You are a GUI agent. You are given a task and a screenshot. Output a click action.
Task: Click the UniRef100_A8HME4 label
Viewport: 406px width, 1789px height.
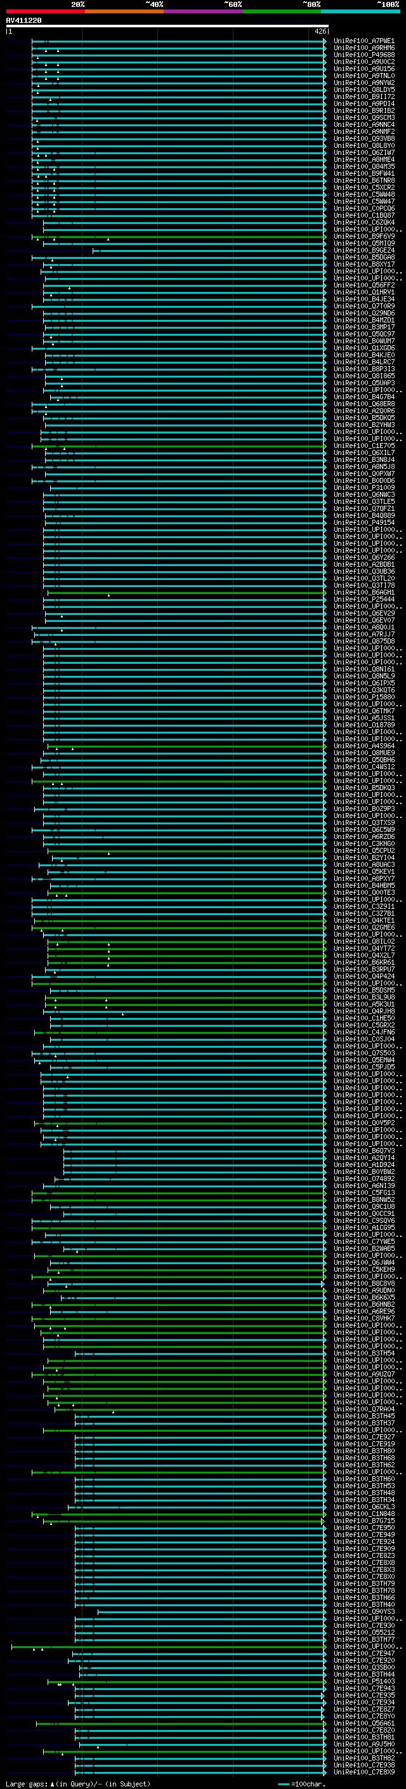tap(363, 159)
